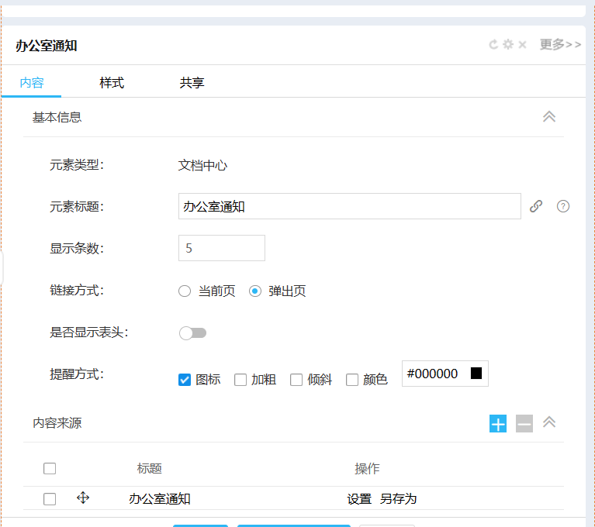Click 设置 link for 办公室通知 row

point(359,499)
